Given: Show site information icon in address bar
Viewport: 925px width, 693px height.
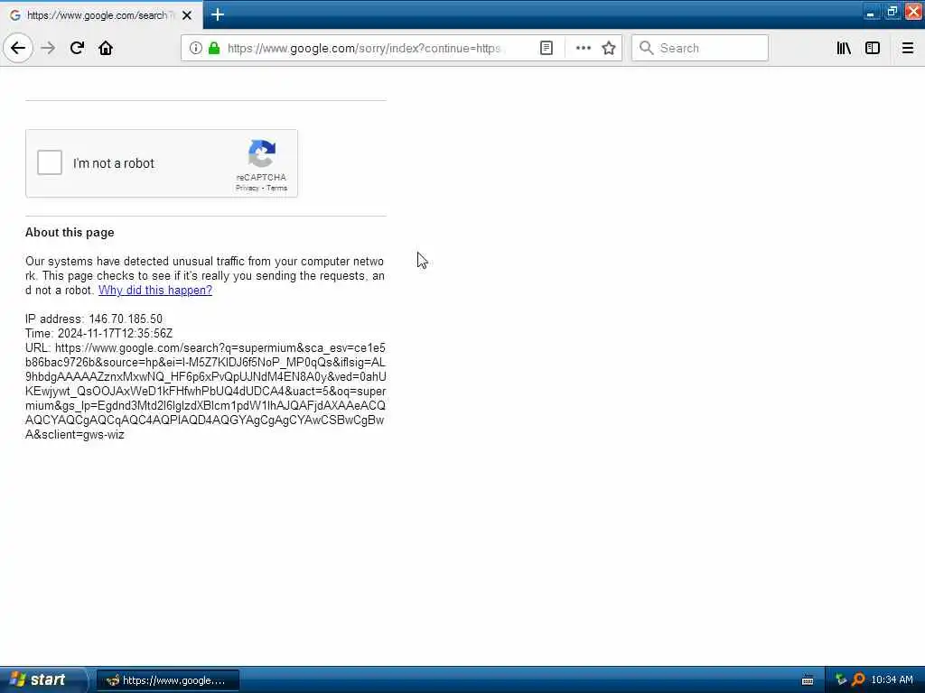Looking at the screenshot, I should pyautogui.click(x=195, y=48).
